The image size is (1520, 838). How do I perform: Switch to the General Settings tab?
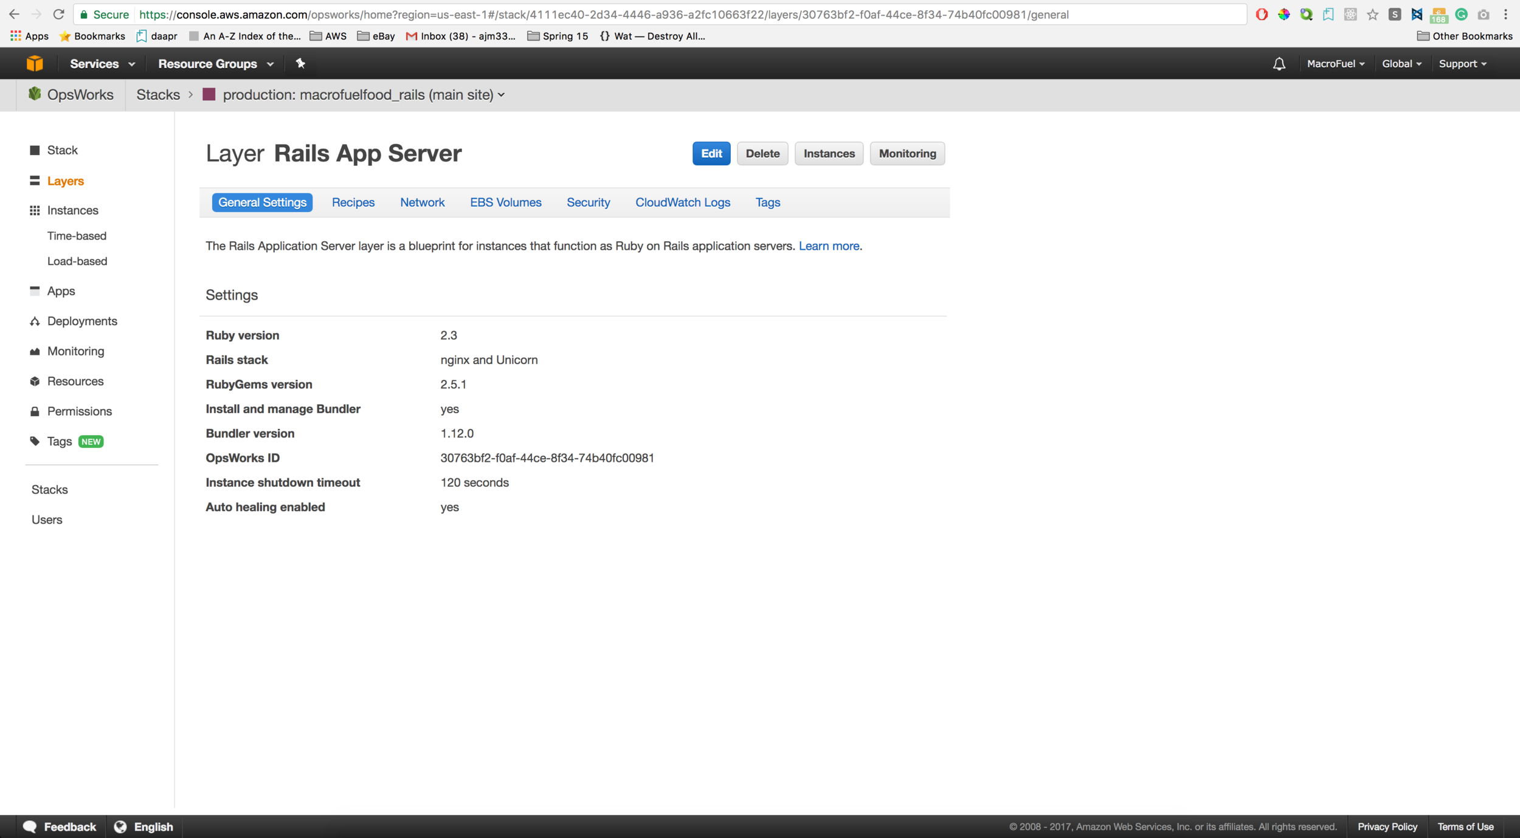click(262, 202)
